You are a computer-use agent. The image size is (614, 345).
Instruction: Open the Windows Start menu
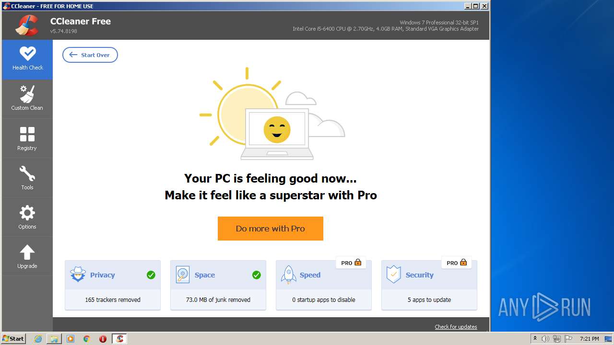click(13, 338)
